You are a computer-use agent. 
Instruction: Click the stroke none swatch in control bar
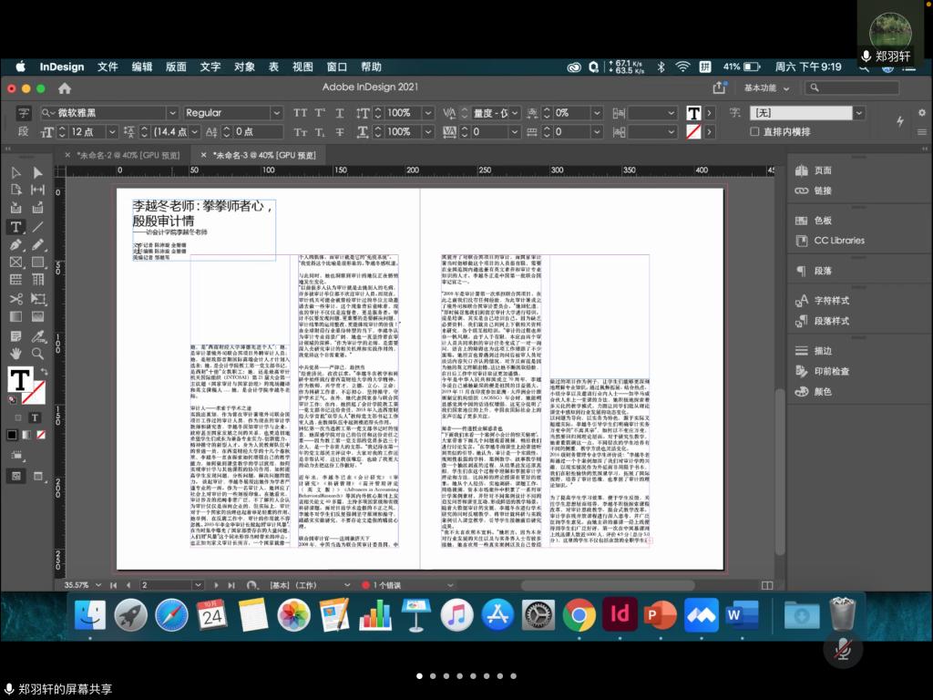point(693,132)
